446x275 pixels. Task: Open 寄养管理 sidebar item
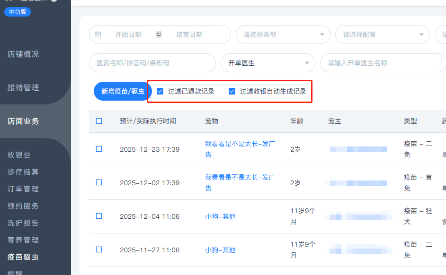click(23, 240)
